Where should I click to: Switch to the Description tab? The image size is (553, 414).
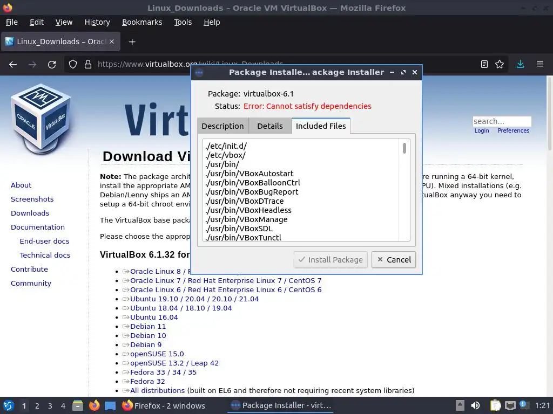click(x=222, y=126)
